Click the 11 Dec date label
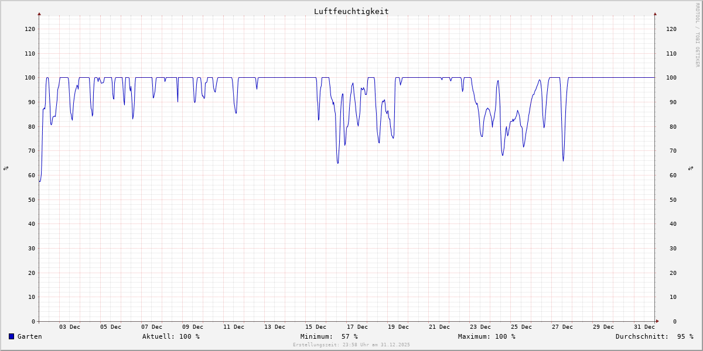This screenshot has width=703, height=351. (x=234, y=327)
